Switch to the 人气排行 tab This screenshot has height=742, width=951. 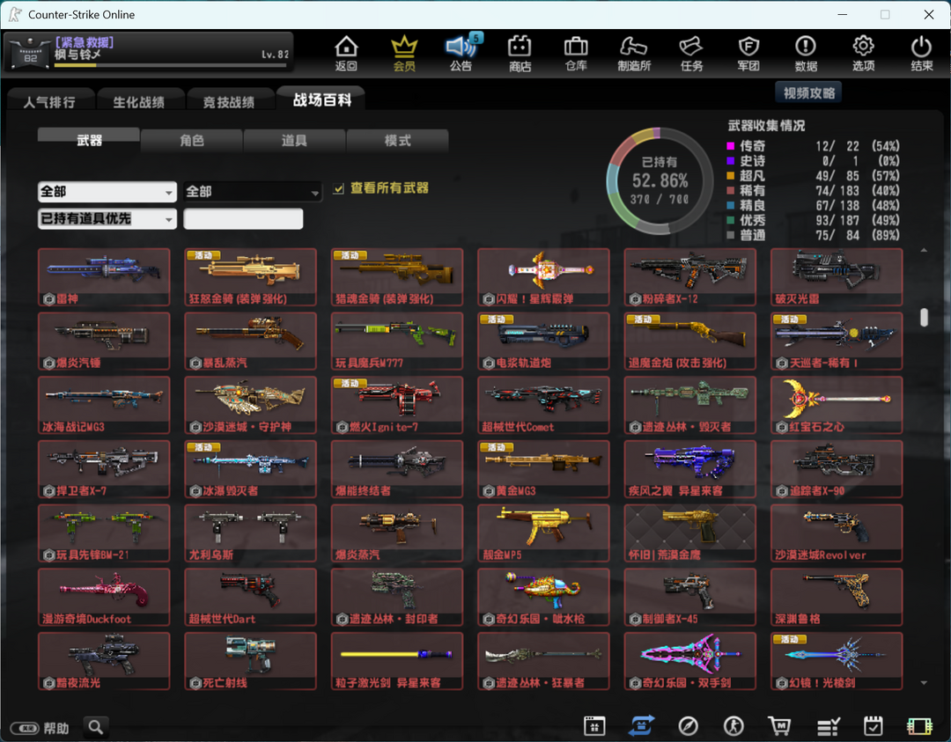coord(50,100)
